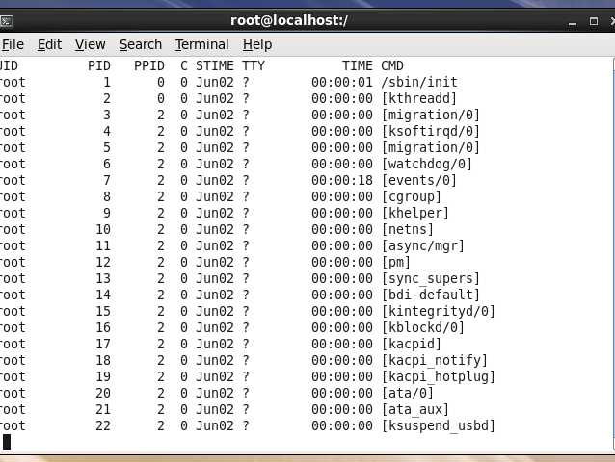Click the [sync_supers] process entry
Screen dimensions: 615x462
pyautogui.click(x=431, y=279)
